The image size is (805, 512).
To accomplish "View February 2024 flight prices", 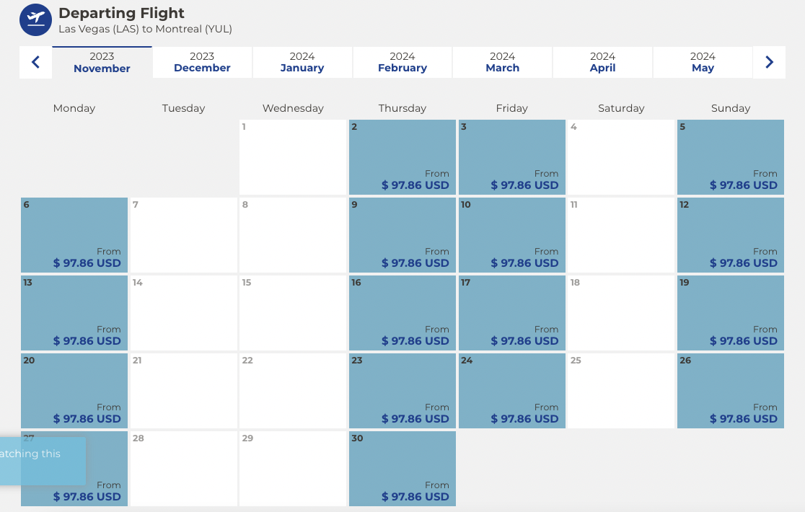I will point(402,61).
